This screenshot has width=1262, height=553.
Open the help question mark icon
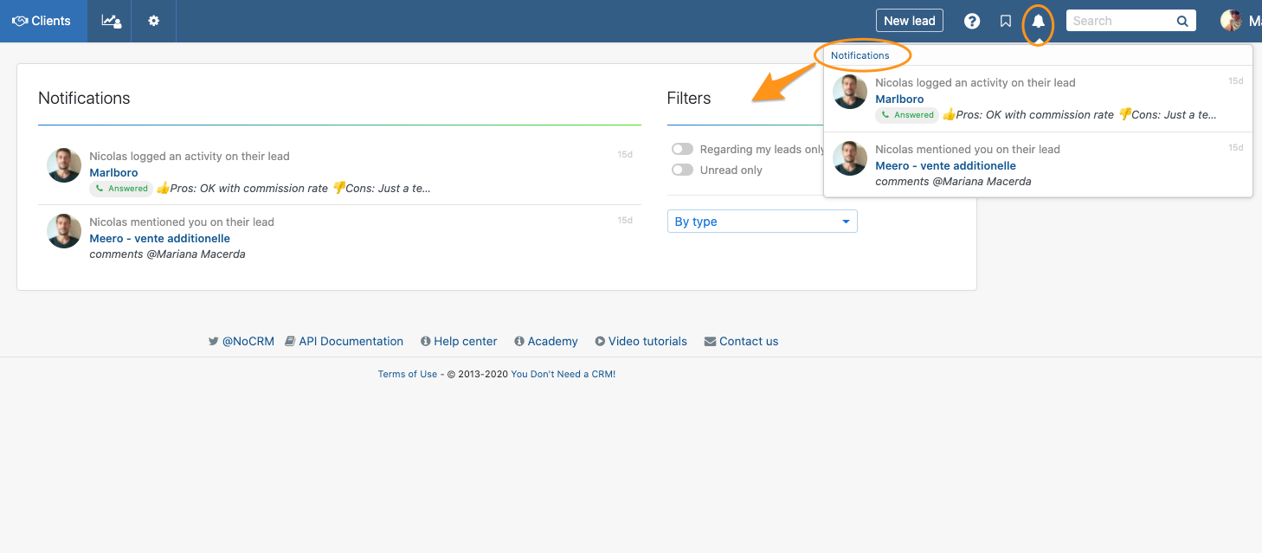coord(972,22)
